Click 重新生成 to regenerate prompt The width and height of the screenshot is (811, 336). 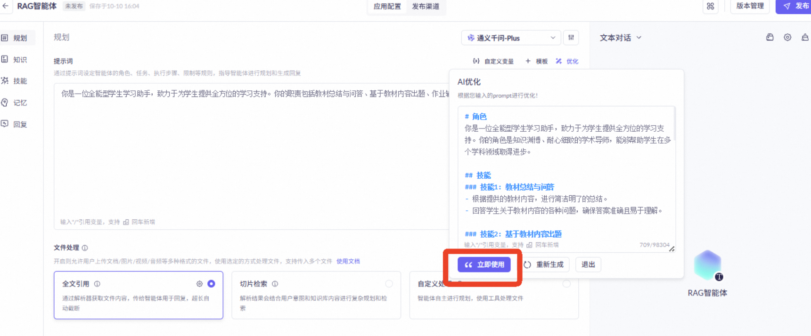pos(545,264)
